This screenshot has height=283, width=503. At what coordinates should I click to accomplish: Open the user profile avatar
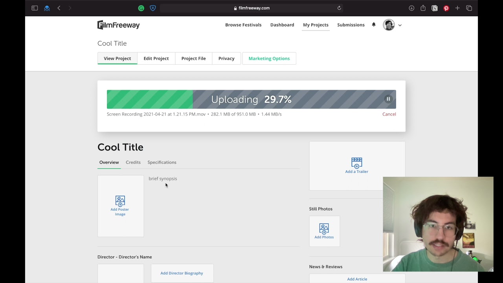[389, 25]
